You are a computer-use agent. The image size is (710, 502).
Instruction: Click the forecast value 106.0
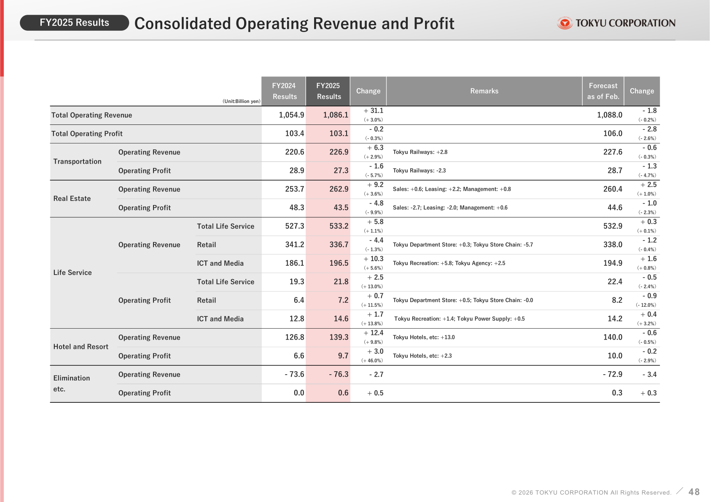(613, 134)
